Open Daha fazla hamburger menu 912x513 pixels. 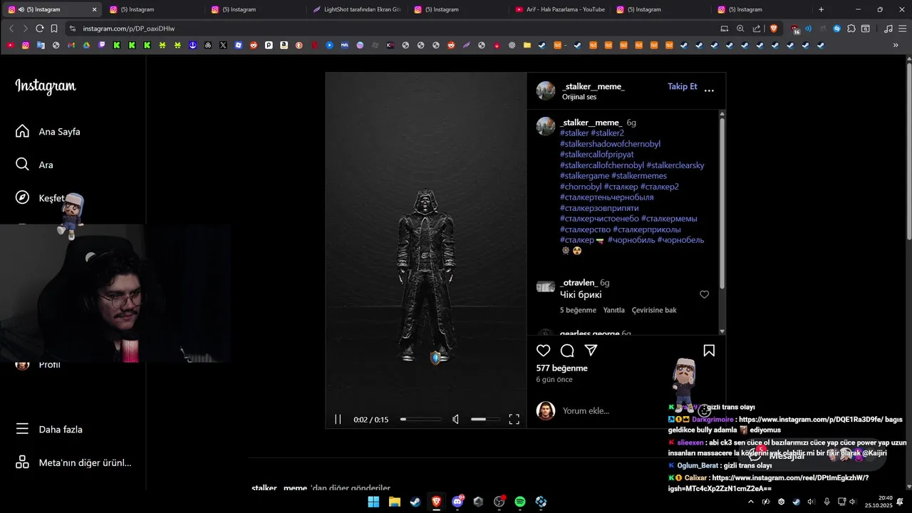pyautogui.click(x=22, y=429)
